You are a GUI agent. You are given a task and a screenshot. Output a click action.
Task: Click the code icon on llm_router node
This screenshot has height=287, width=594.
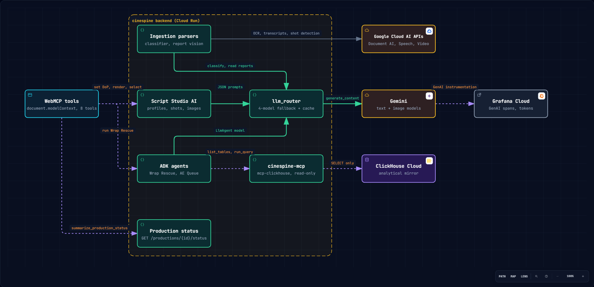tap(254, 95)
